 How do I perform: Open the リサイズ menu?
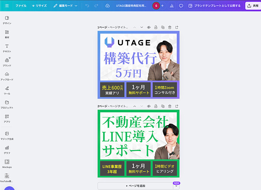39,6
